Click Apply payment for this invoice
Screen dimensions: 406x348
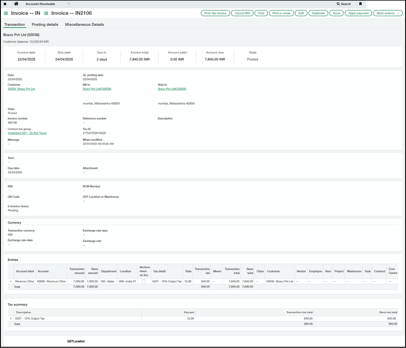point(358,13)
